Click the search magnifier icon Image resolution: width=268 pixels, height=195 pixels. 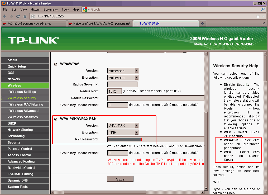[x=263, y=9]
